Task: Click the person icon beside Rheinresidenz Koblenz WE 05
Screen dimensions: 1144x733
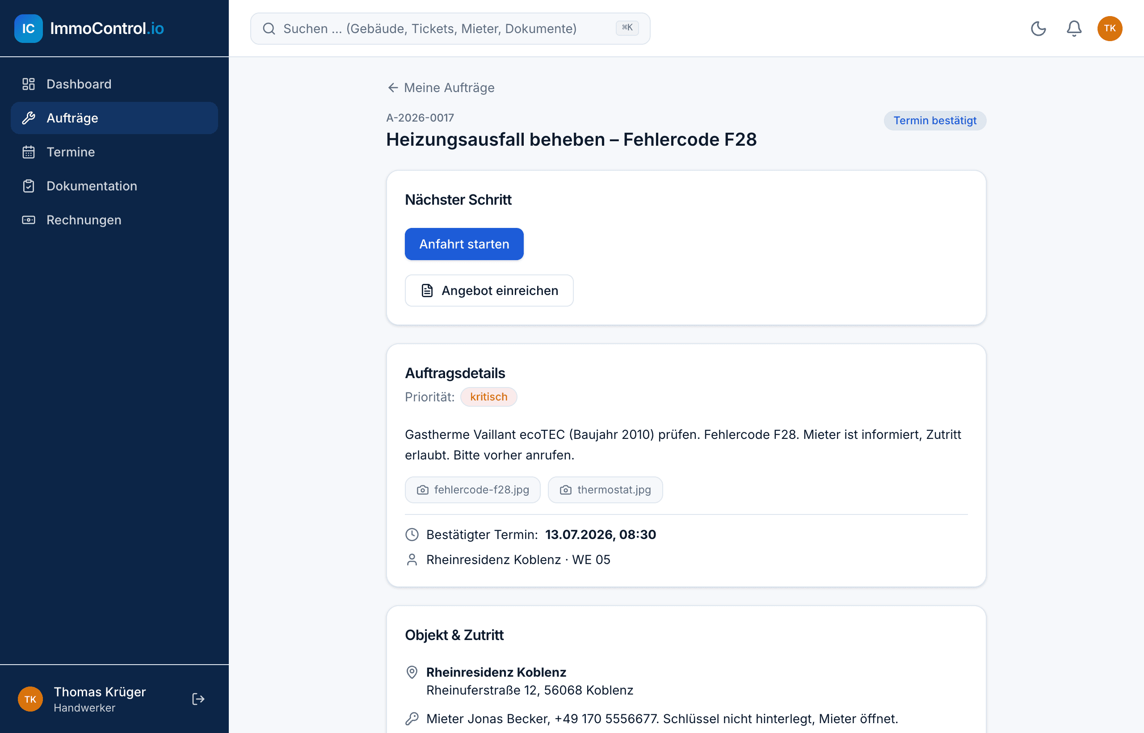Action: pyautogui.click(x=412, y=560)
